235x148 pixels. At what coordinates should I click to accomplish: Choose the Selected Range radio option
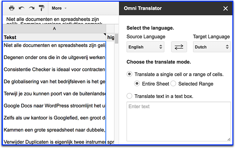(x=173, y=84)
